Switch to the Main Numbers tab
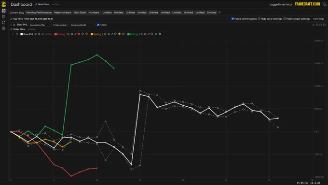 click(x=63, y=13)
